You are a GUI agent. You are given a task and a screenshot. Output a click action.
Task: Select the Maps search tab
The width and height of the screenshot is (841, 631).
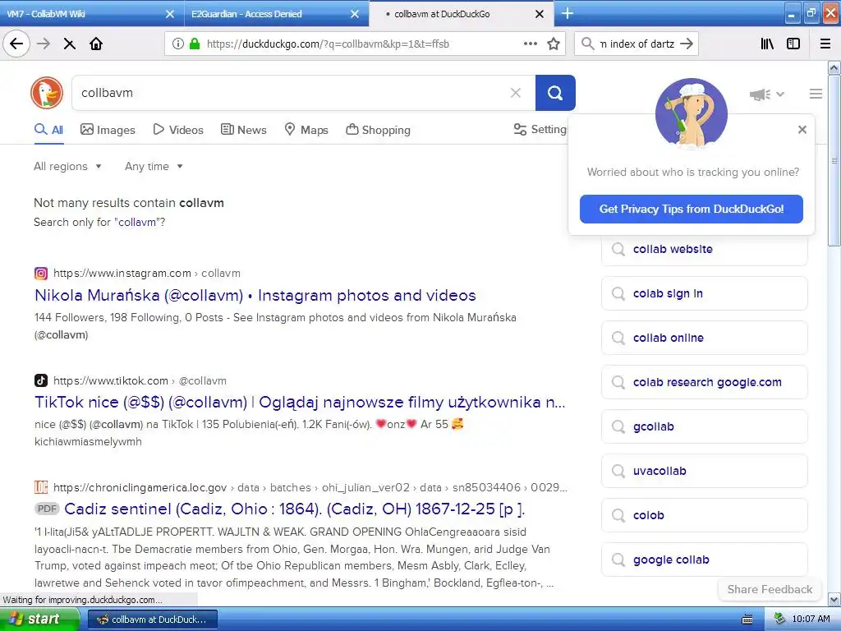click(306, 130)
